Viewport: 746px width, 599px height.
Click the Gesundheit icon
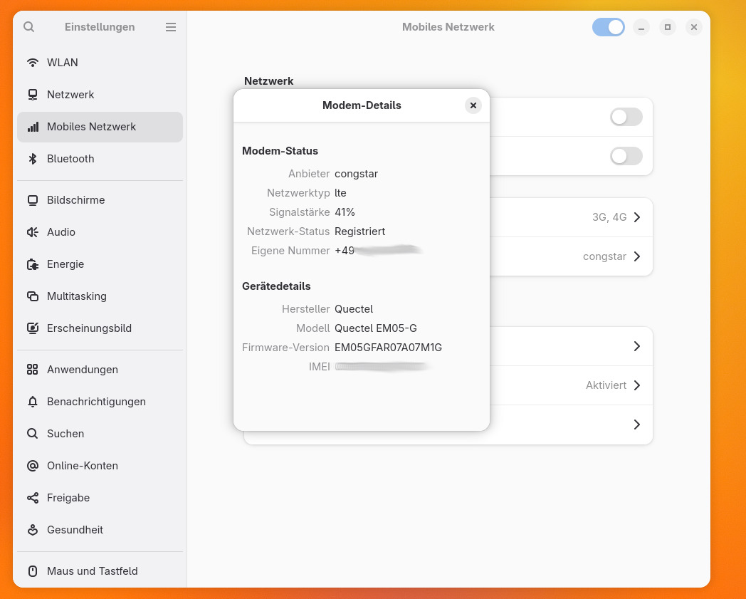tap(32, 529)
